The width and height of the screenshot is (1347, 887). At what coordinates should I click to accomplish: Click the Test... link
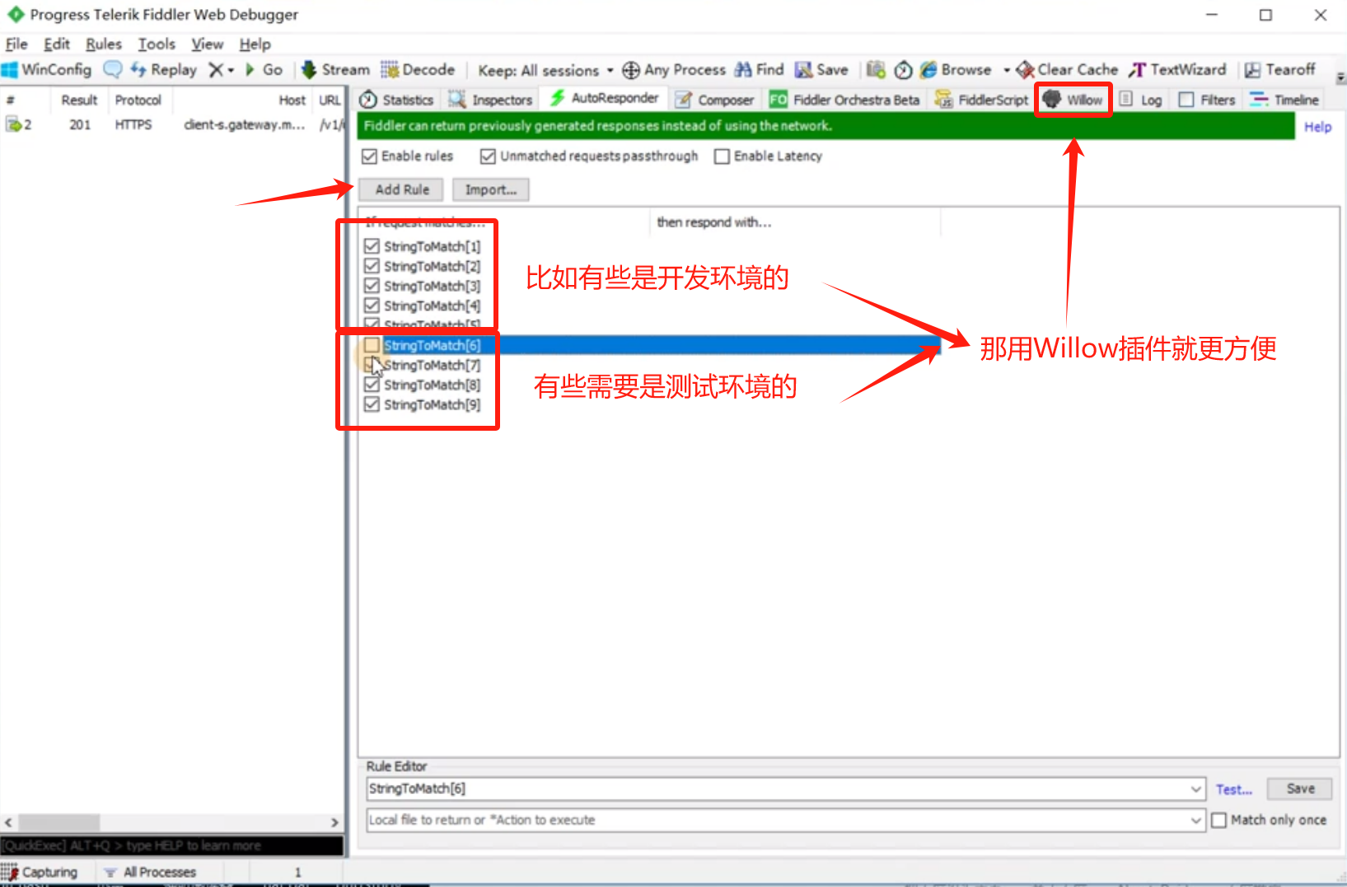(1233, 790)
